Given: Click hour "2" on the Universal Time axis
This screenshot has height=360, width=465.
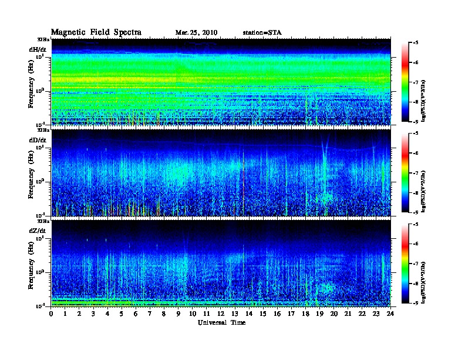Looking at the screenshot, I should [79, 314].
